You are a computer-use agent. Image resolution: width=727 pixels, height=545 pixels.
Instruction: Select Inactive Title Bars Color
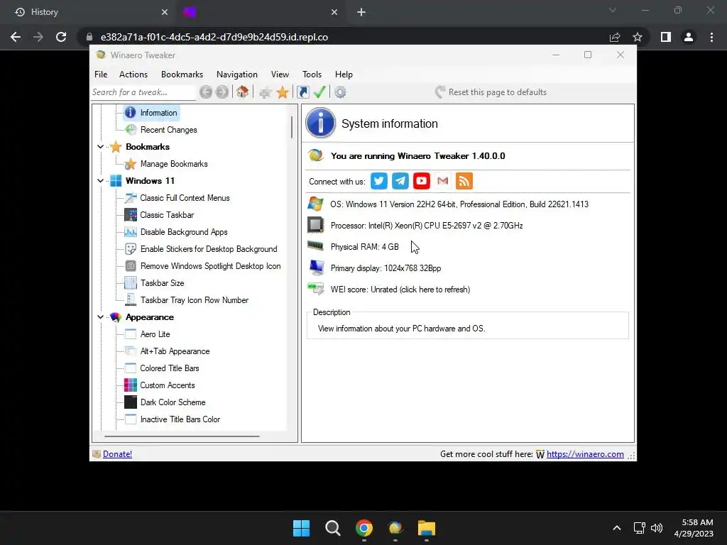click(180, 419)
